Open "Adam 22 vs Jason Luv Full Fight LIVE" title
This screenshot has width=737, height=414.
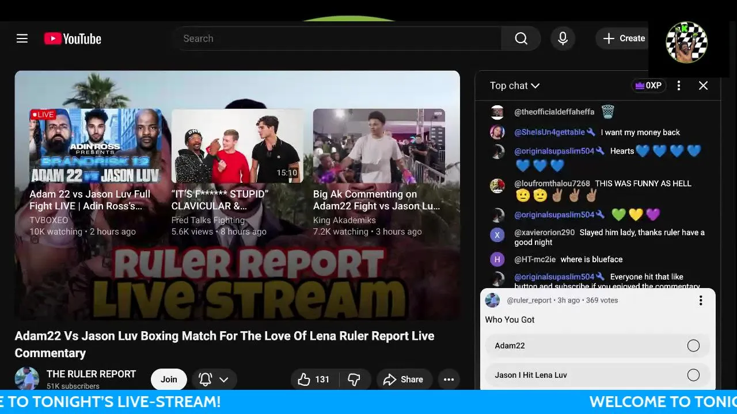tap(90, 200)
